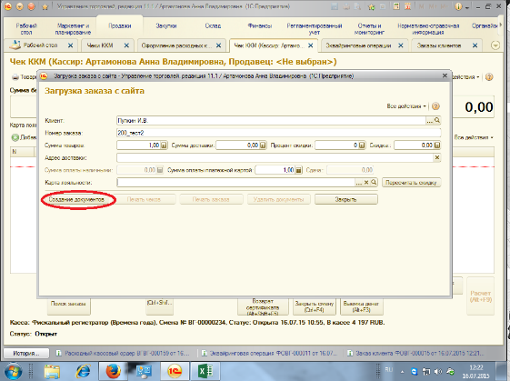This screenshot has height=381, width=510.
Task: Switch to the Заказы клиентов tab
Action: point(439,45)
